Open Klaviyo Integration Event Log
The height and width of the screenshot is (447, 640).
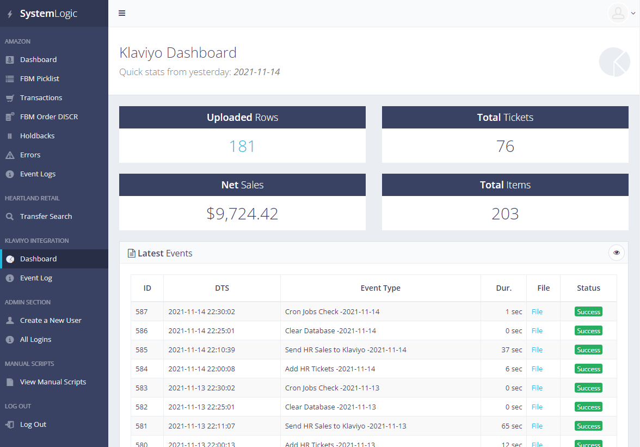pos(36,278)
